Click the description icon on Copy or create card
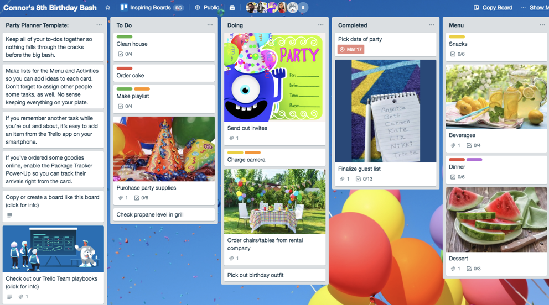 (10, 215)
